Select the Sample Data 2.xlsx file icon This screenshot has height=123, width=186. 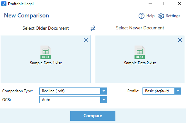coord(140,52)
